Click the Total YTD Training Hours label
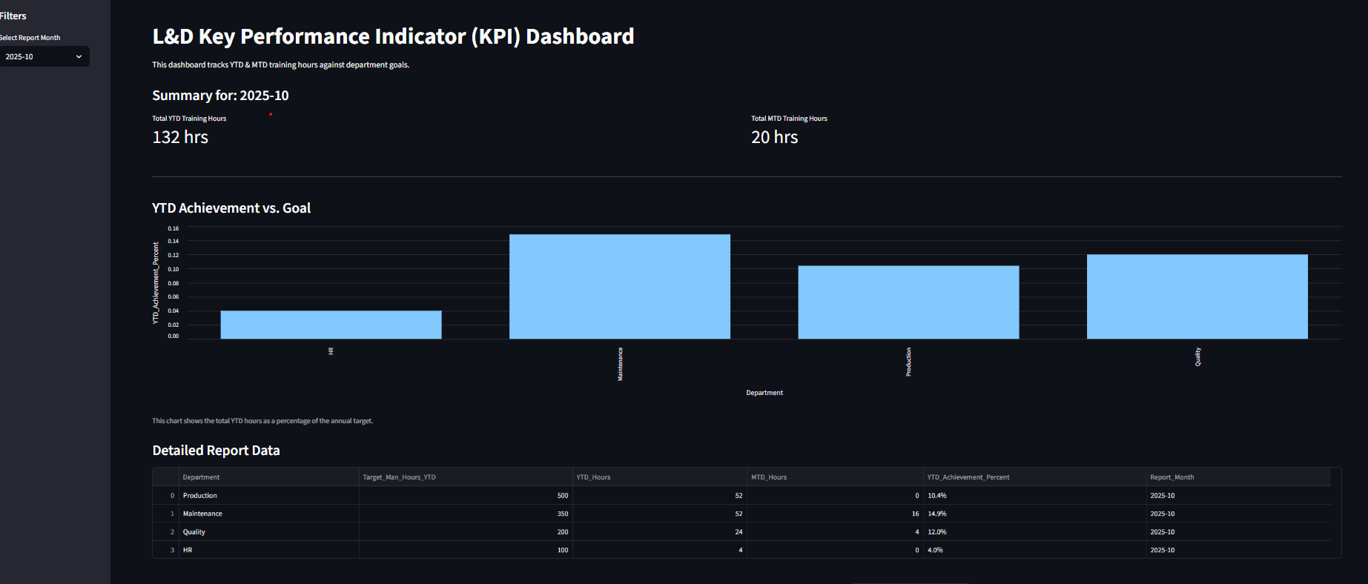This screenshot has width=1368, height=584. pyautogui.click(x=189, y=119)
